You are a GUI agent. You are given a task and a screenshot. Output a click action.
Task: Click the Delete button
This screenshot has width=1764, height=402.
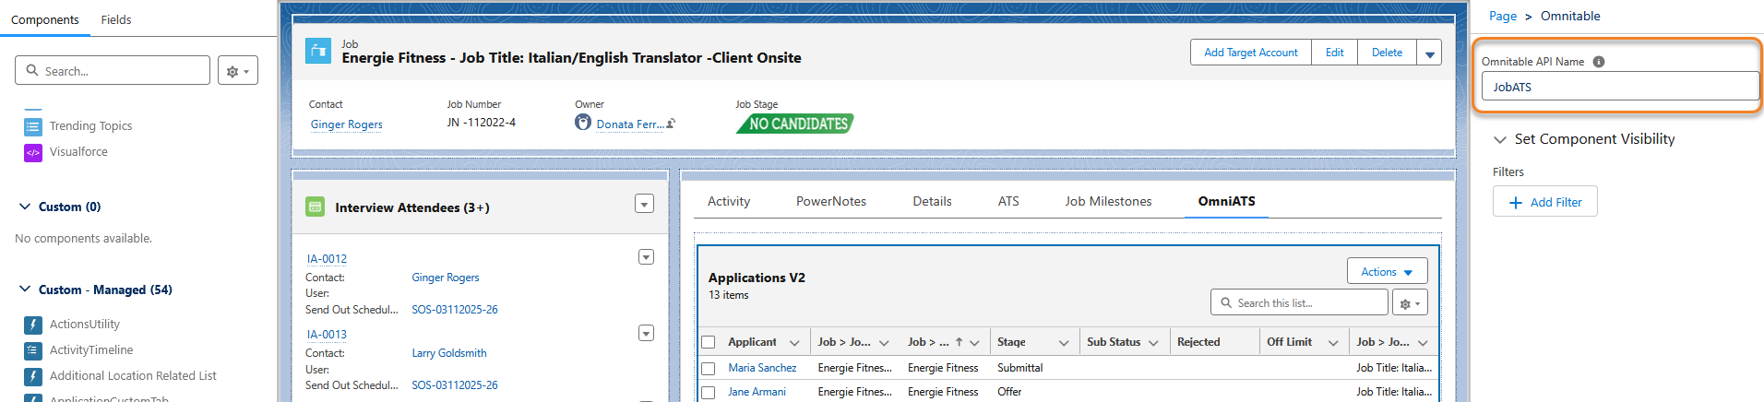(1387, 53)
